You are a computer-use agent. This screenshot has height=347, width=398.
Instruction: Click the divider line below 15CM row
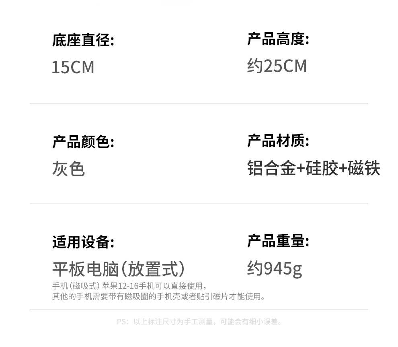click(x=199, y=103)
